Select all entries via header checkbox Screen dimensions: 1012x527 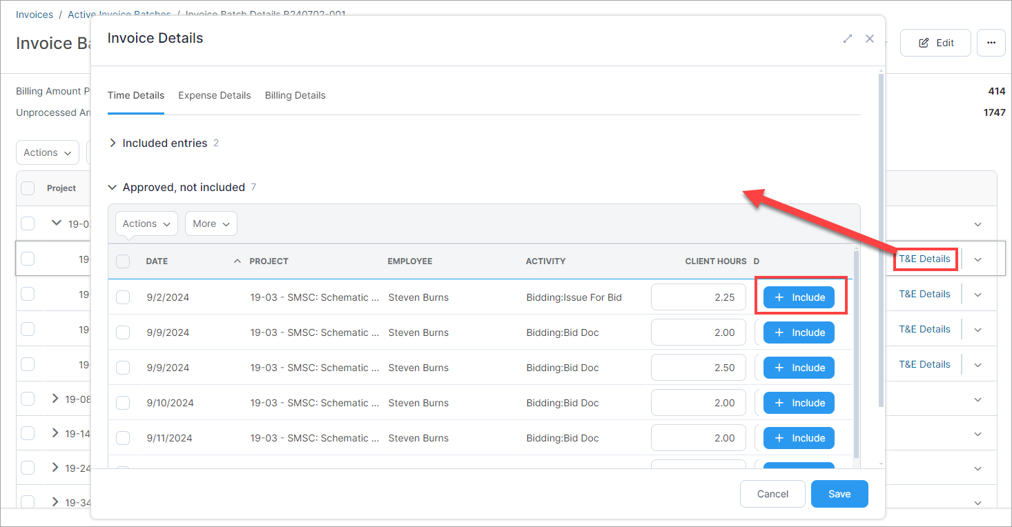coord(123,261)
